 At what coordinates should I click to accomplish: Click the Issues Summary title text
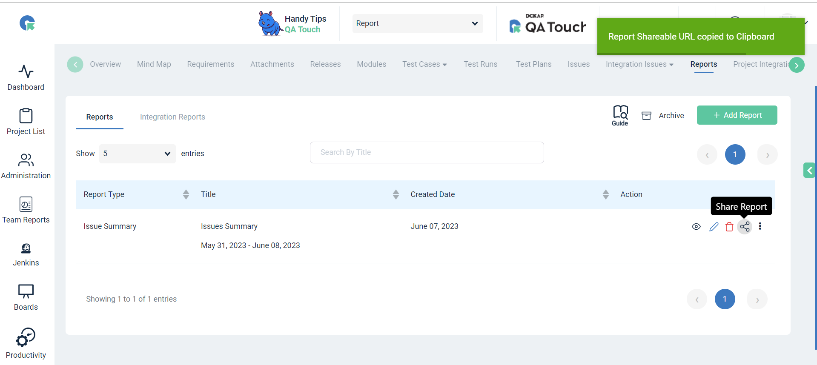pos(229,226)
